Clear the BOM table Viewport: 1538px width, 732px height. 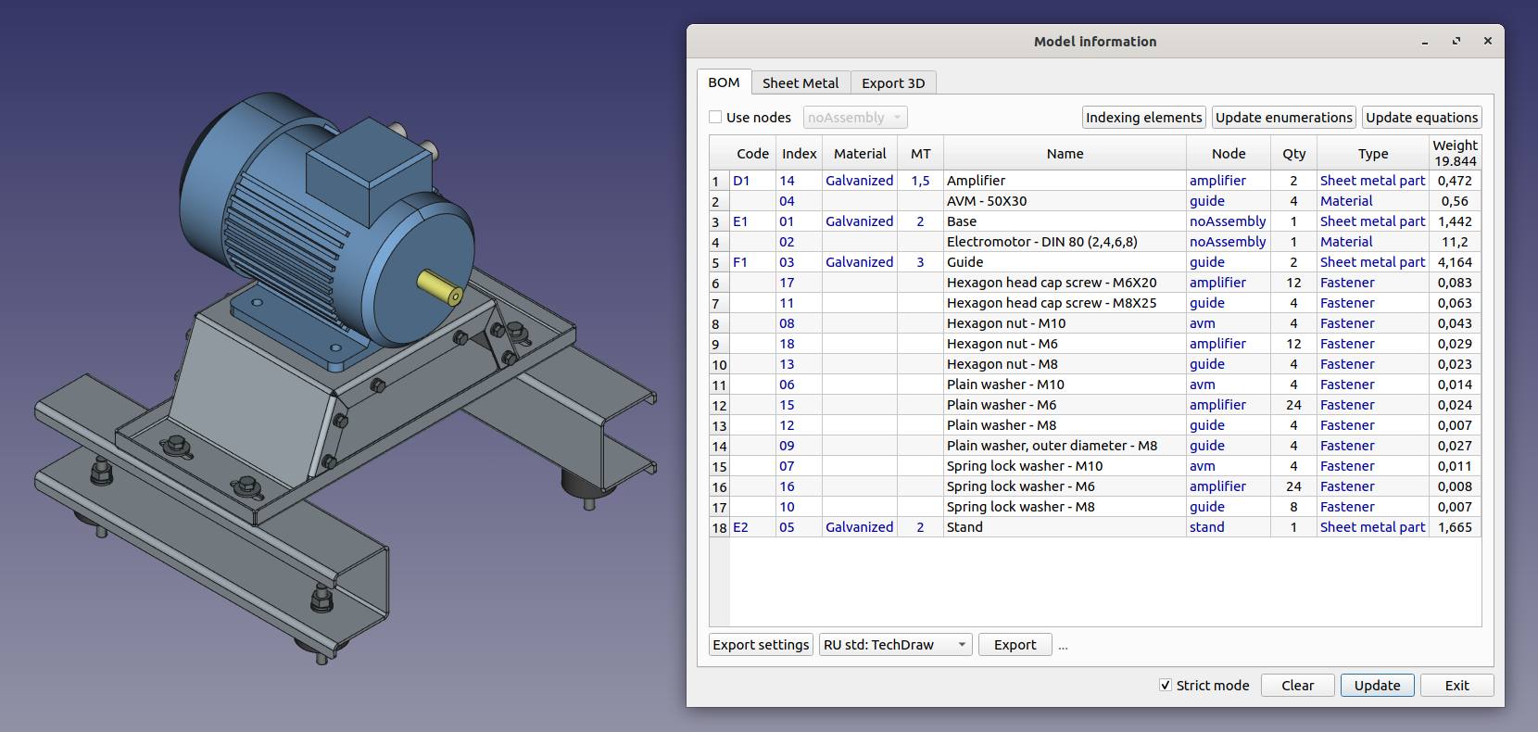tap(1297, 686)
